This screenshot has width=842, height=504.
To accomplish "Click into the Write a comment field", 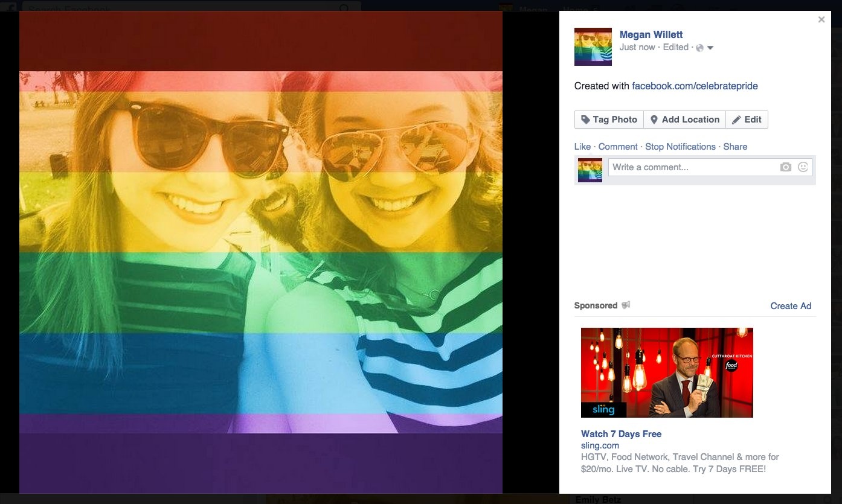I will click(x=692, y=167).
